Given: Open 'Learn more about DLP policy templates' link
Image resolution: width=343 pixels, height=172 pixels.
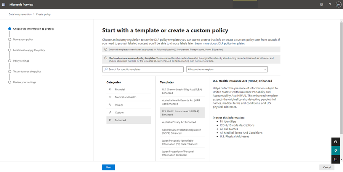Looking at the screenshot, I should pos(220,44).
